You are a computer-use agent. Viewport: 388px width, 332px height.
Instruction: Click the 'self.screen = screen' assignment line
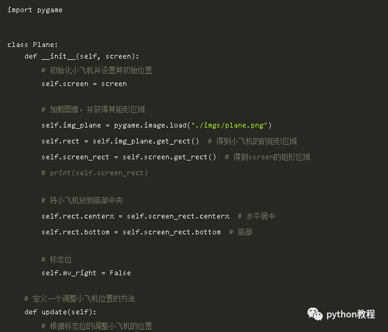84,84
